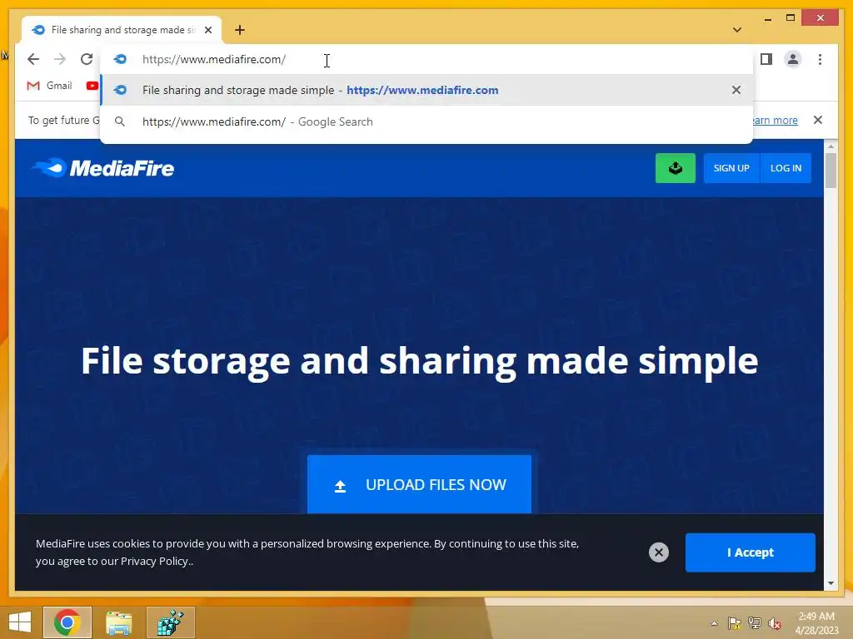
Task: Click the network tray icon
Action: (x=755, y=623)
